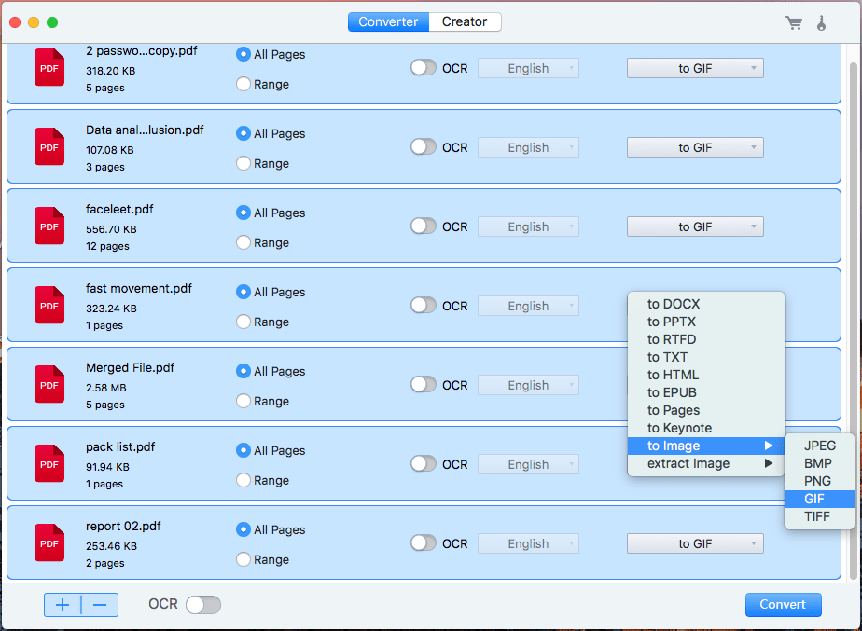862x631 pixels.
Task: Open English language dropdown for Merged File.pdf
Action: click(528, 385)
